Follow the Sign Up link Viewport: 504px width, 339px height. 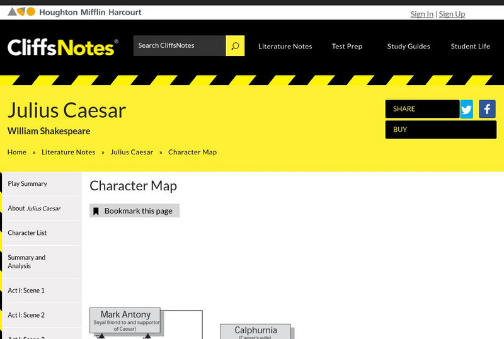pos(452,14)
